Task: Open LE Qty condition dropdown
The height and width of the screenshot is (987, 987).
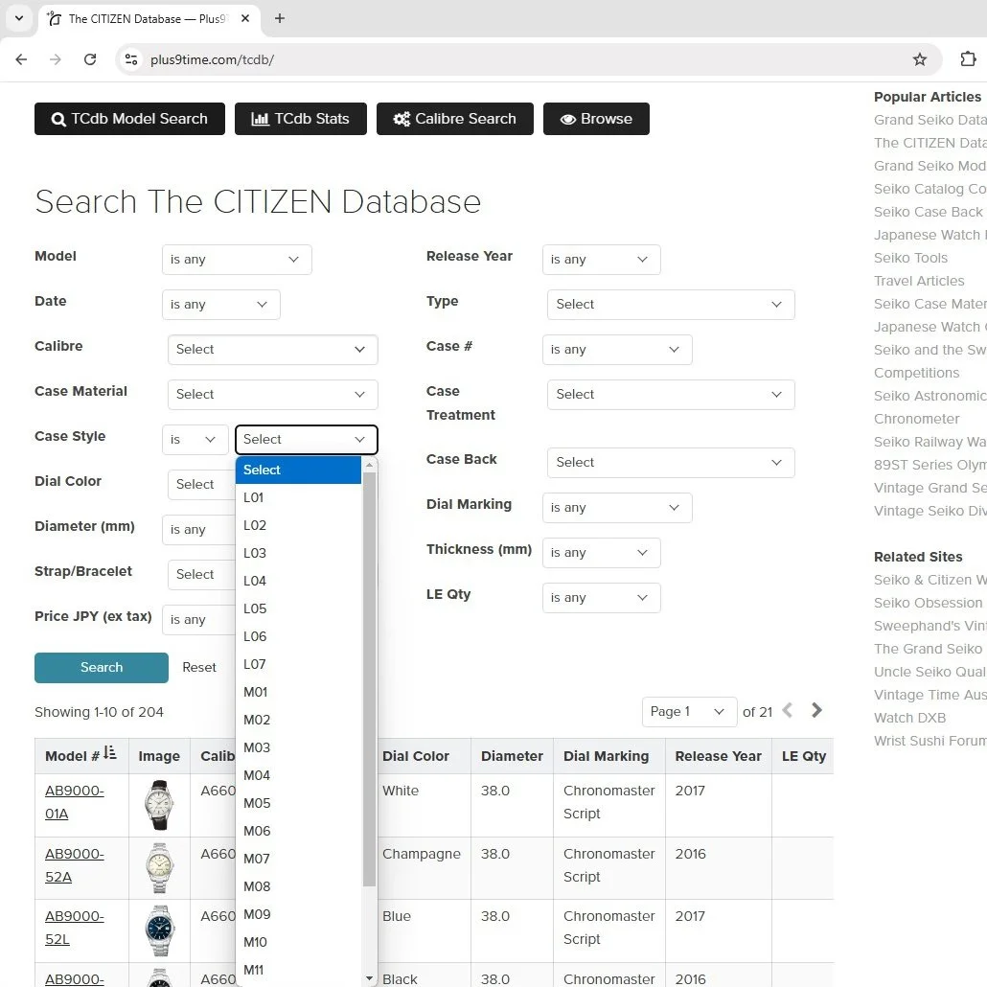Action: click(x=601, y=597)
